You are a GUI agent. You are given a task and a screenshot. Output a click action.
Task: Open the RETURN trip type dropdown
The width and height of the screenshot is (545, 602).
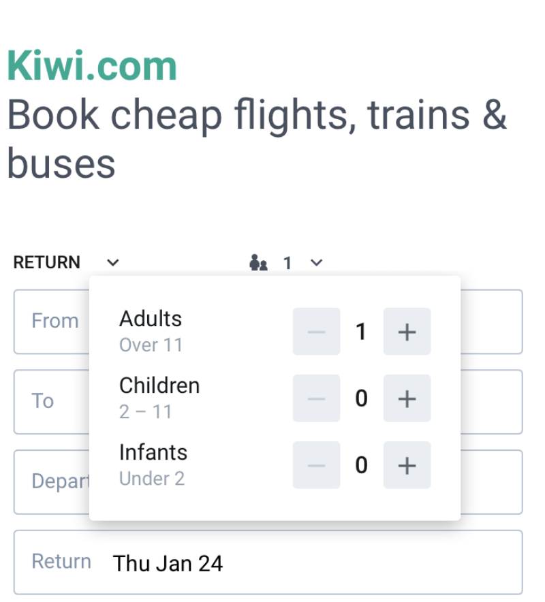pyautogui.click(x=47, y=262)
